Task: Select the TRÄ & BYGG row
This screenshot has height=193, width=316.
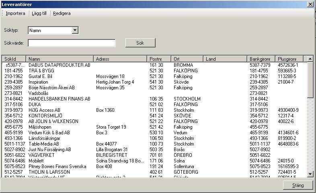Action: tap(154, 71)
